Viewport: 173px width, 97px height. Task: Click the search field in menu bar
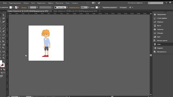(155, 3)
